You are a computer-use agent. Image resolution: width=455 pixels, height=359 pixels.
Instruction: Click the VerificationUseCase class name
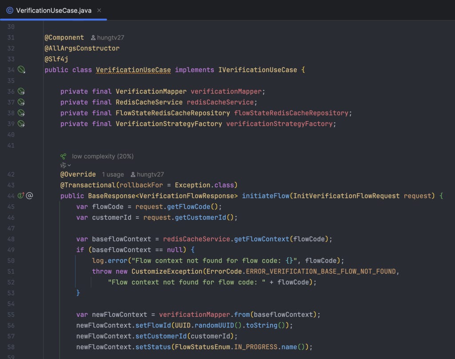[x=133, y=70]
